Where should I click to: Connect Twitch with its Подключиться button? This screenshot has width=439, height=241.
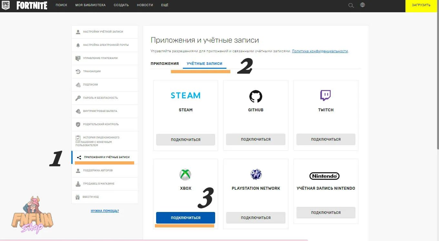pyautogui.click(x=326, y=139)
